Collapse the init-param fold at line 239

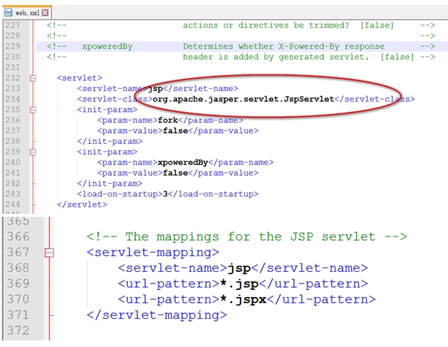point(33,152)
